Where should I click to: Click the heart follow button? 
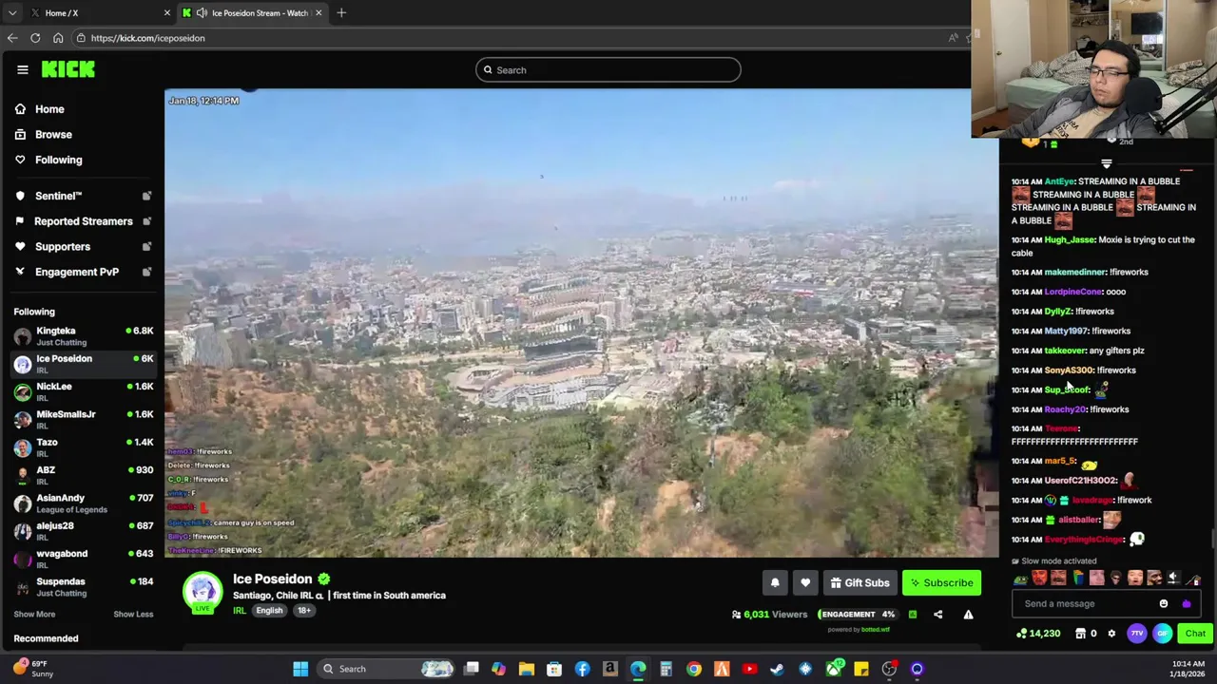(805, 582)
